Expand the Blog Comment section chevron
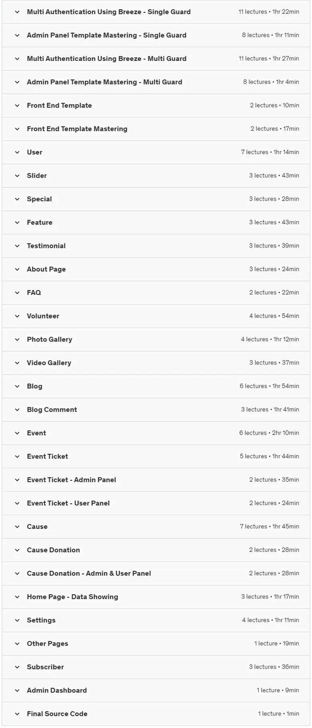The height and width of the screenshot is (728, 312). [17, 409]
